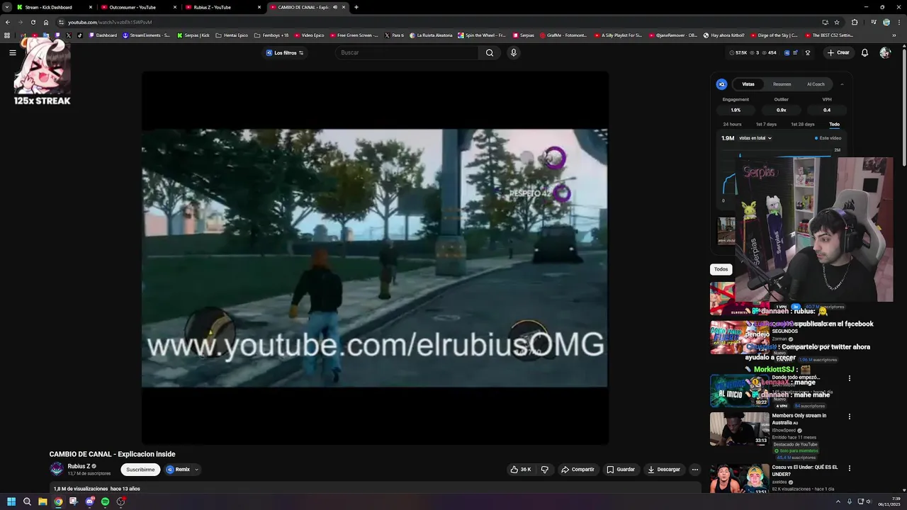Open the account avatar menu
The height and width of the screenshot is (510, 907).
[885, 52]
